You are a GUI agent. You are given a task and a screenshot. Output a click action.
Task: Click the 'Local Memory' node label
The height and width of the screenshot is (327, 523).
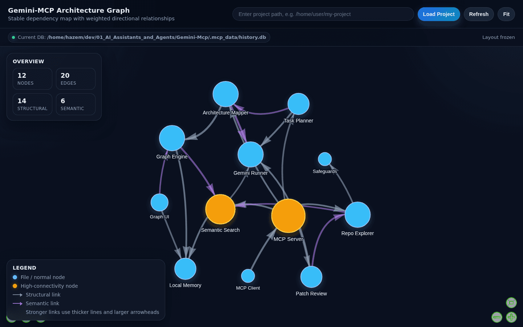185,285
